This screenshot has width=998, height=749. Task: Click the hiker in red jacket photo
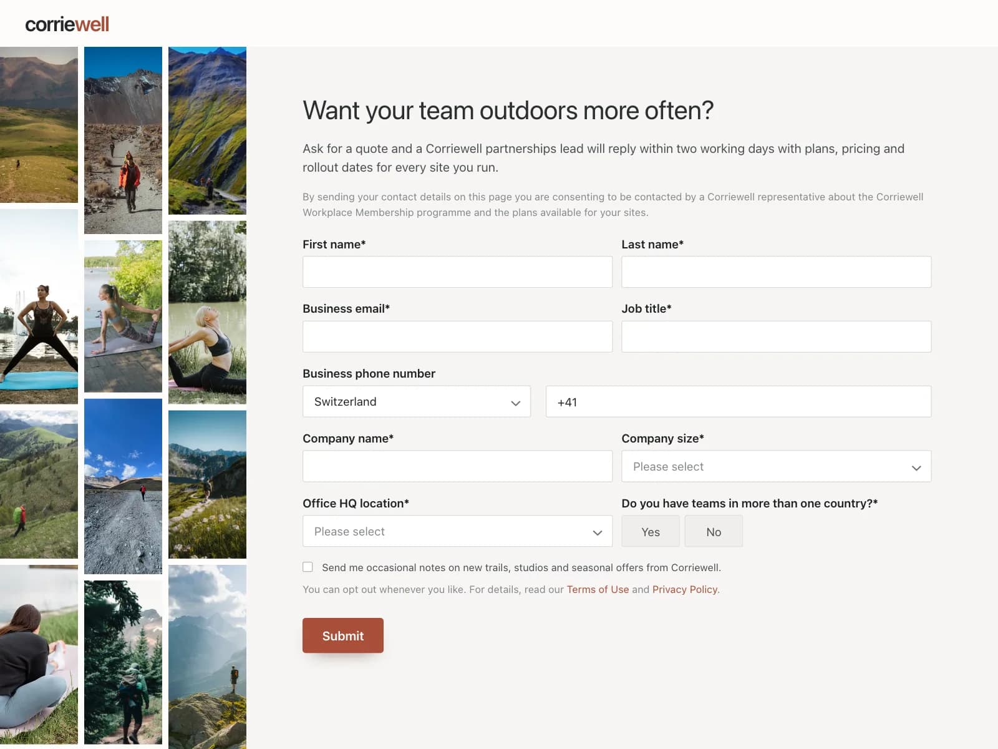coord(123,140)
